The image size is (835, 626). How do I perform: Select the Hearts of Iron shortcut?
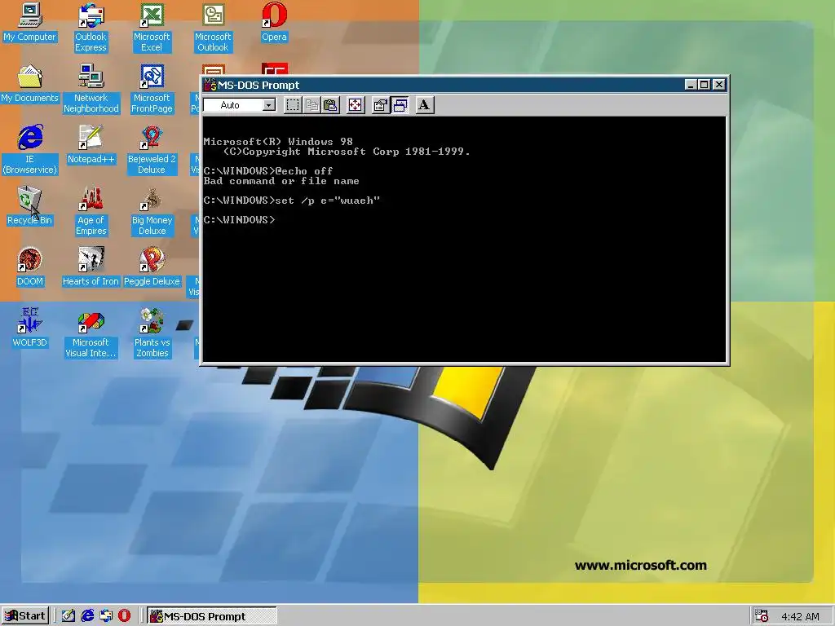click(91, 267)
